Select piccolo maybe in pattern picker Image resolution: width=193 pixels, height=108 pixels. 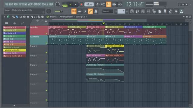14,53
